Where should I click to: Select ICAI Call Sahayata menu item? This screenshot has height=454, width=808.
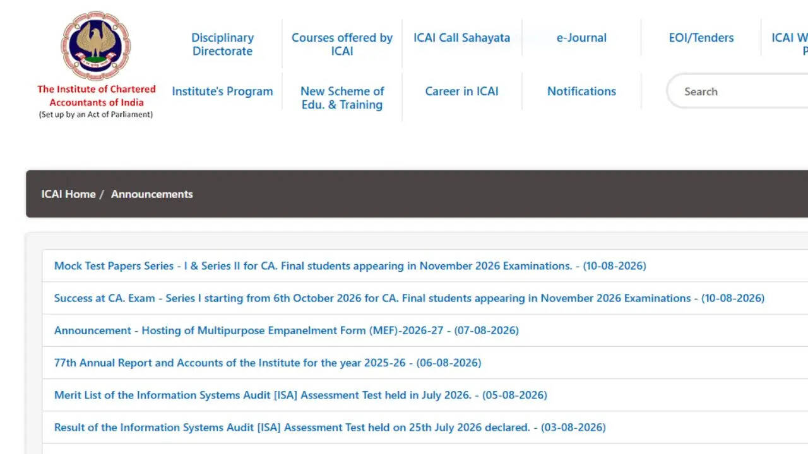pos(461,38)
